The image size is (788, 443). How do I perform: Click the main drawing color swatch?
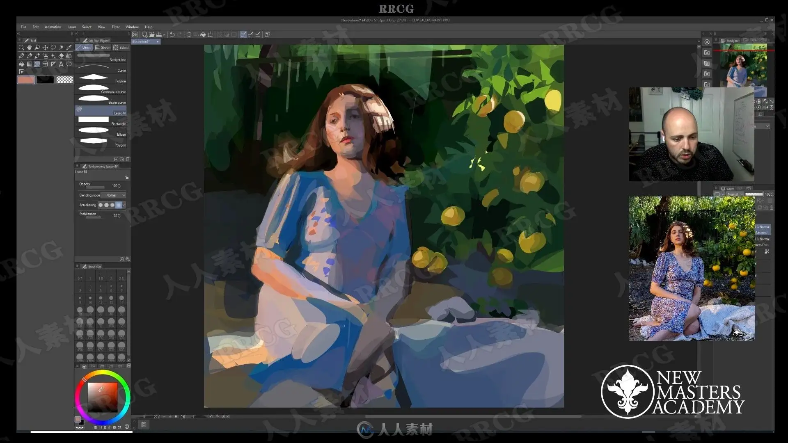tap(26, 80)
